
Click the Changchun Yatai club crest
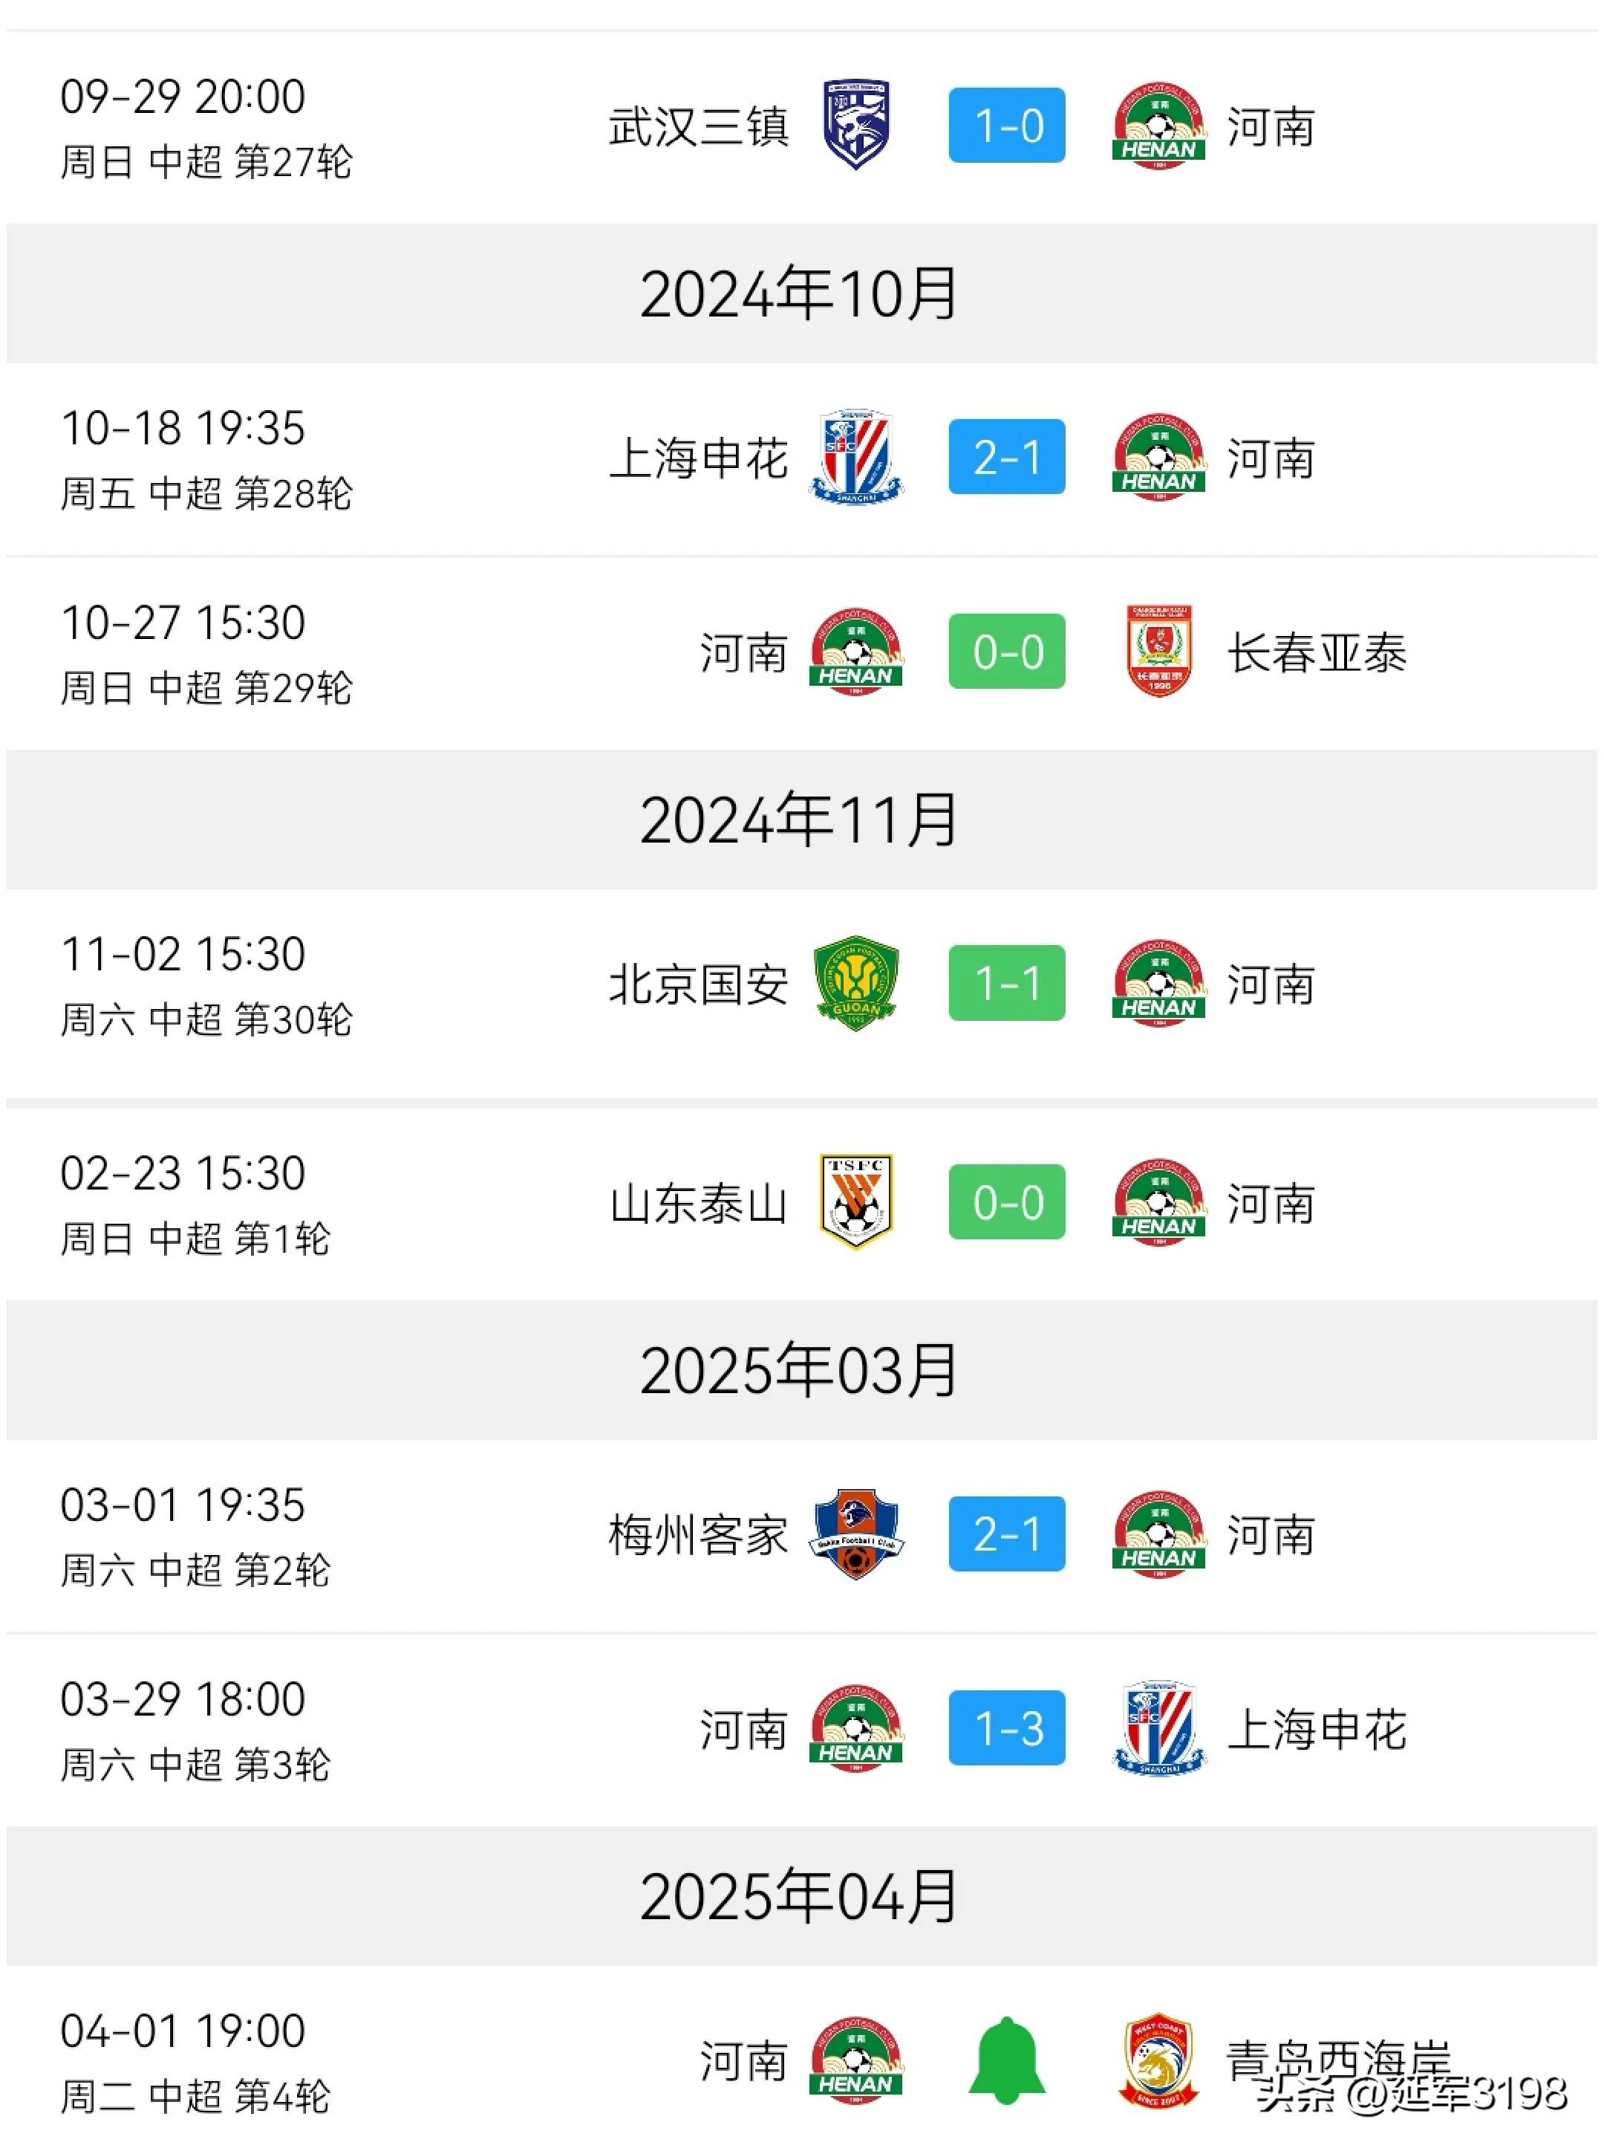pos(1158,651)
